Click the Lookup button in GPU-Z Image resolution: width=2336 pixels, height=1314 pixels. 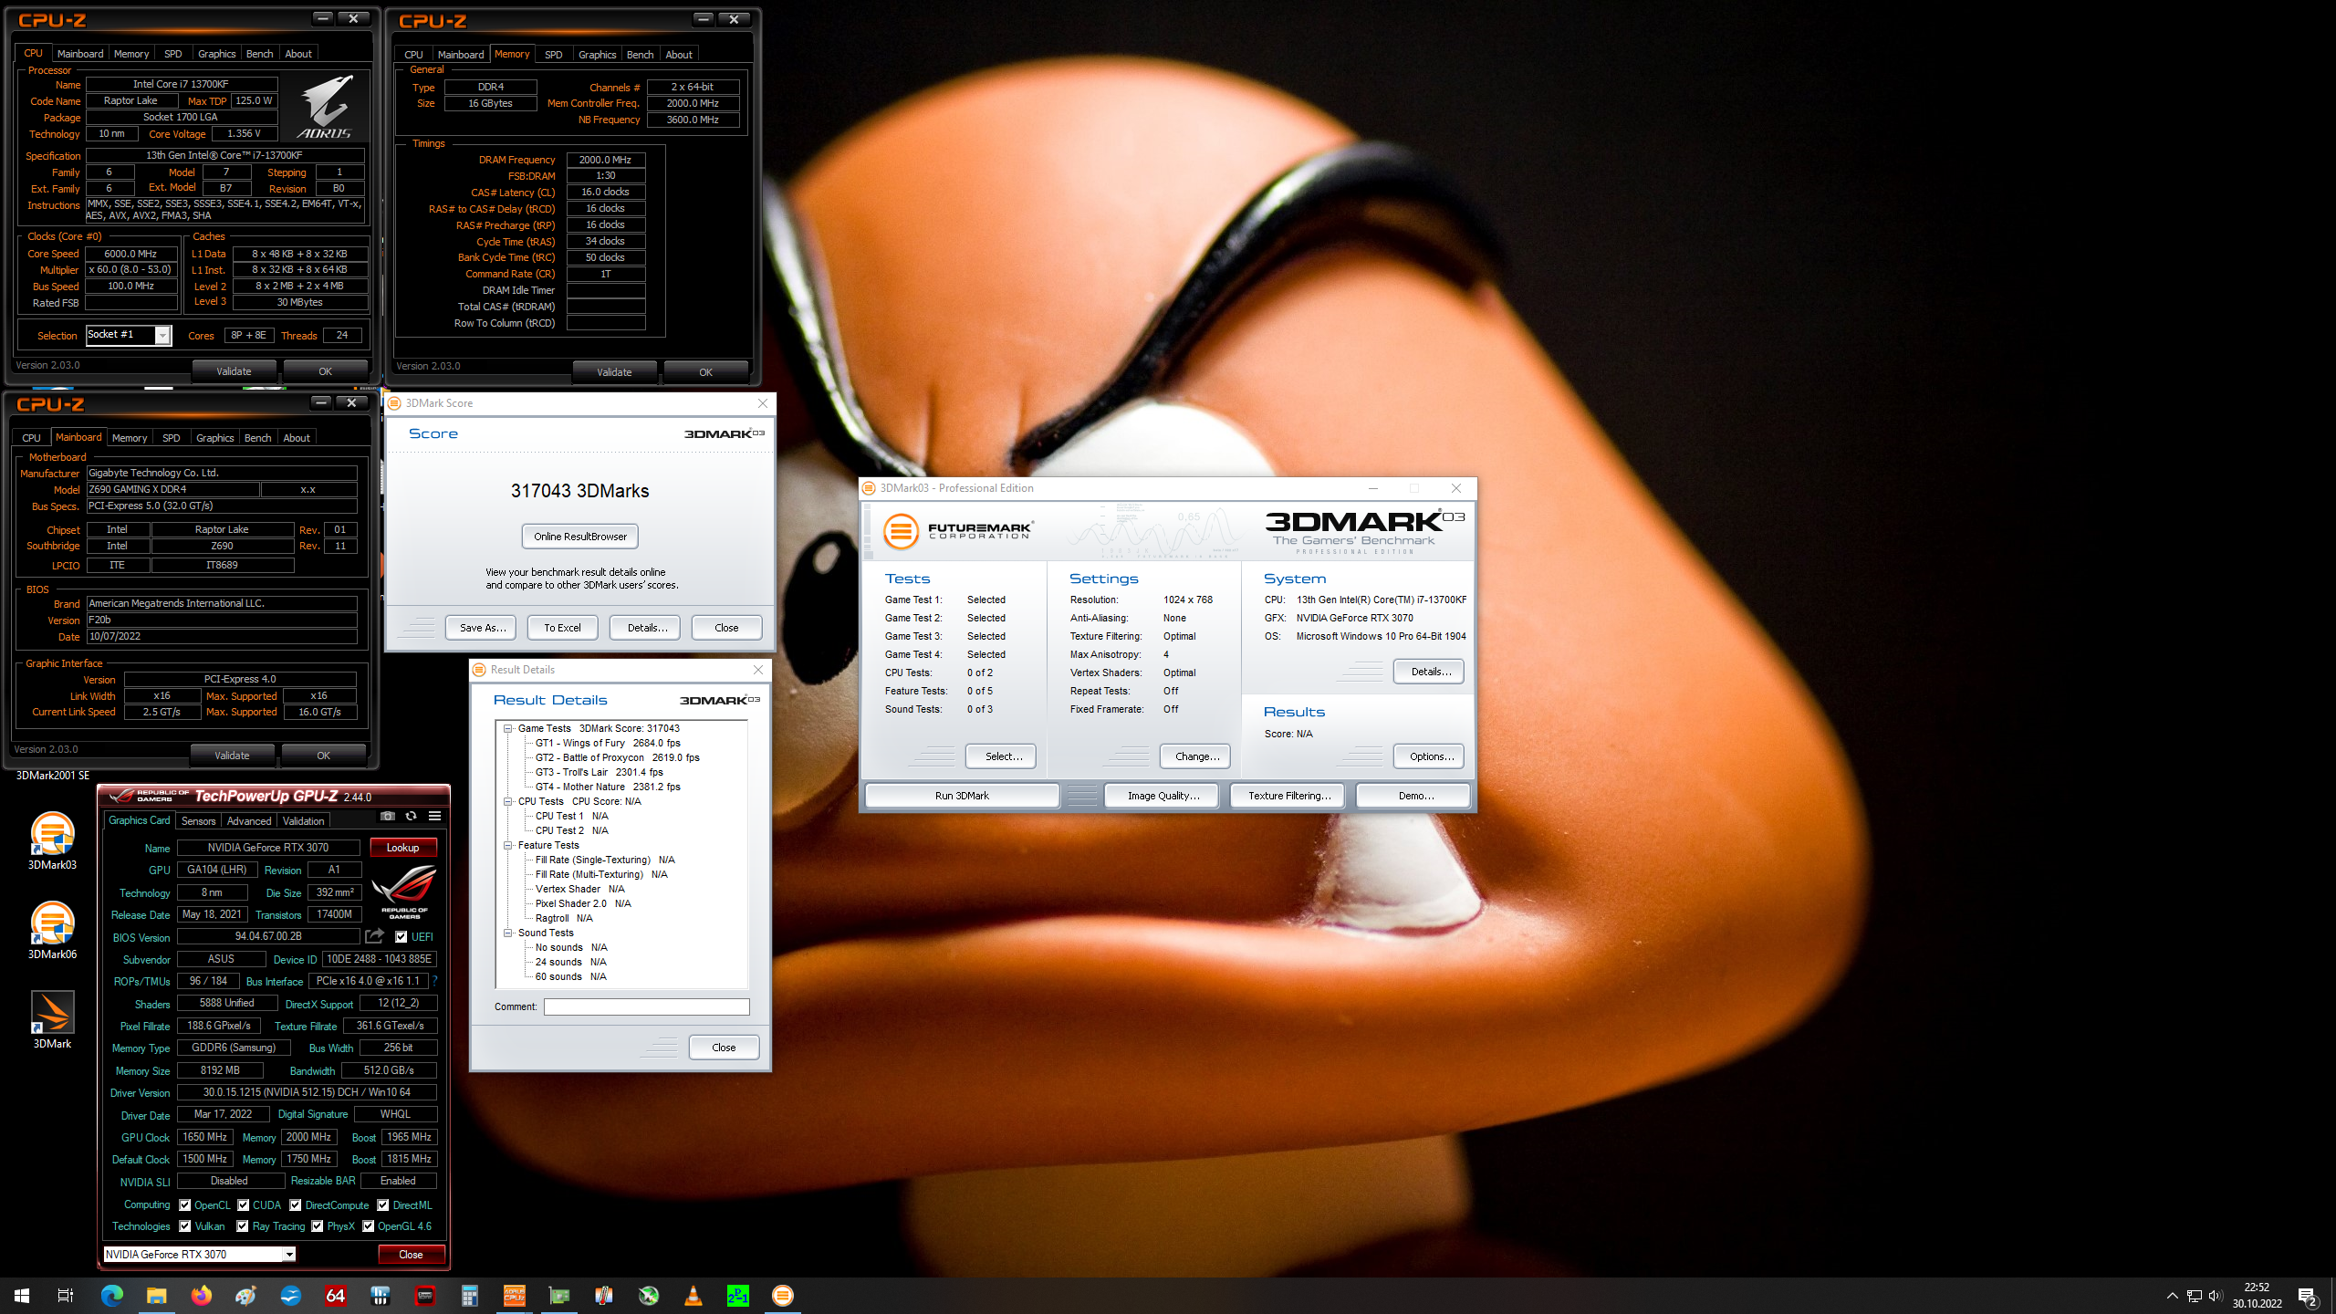pos(402,847)
